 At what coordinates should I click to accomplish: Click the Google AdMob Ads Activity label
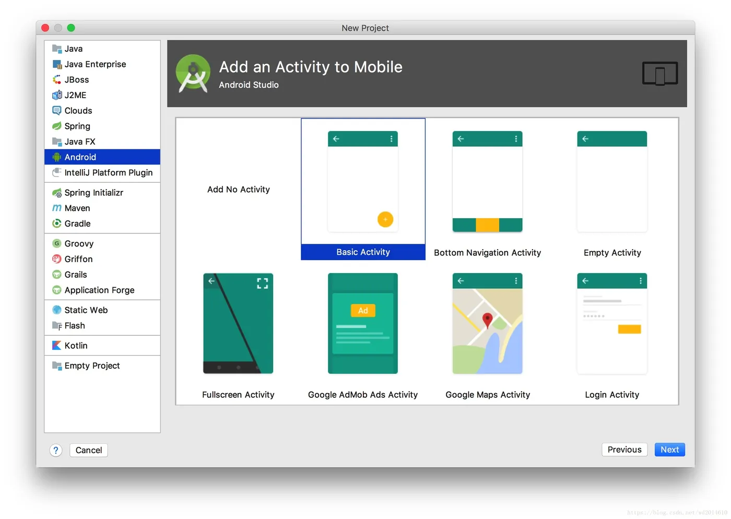(363, 395)
